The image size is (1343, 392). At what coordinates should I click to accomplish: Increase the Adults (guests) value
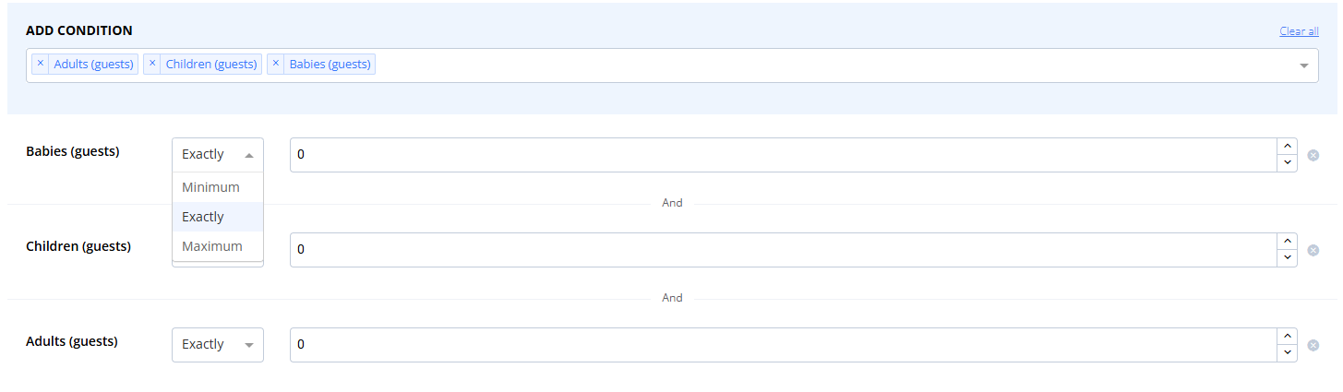[x=1287, y=337]
